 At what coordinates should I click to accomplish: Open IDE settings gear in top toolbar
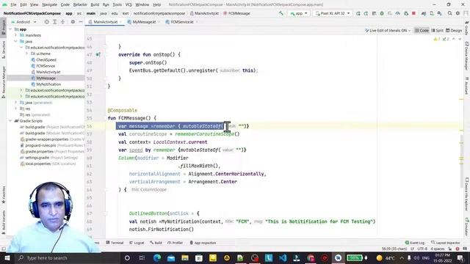pos(458,13)
